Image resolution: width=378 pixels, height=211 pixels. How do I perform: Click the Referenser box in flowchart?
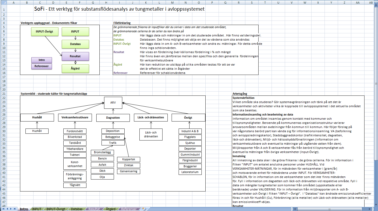click(x=42, y=66)
